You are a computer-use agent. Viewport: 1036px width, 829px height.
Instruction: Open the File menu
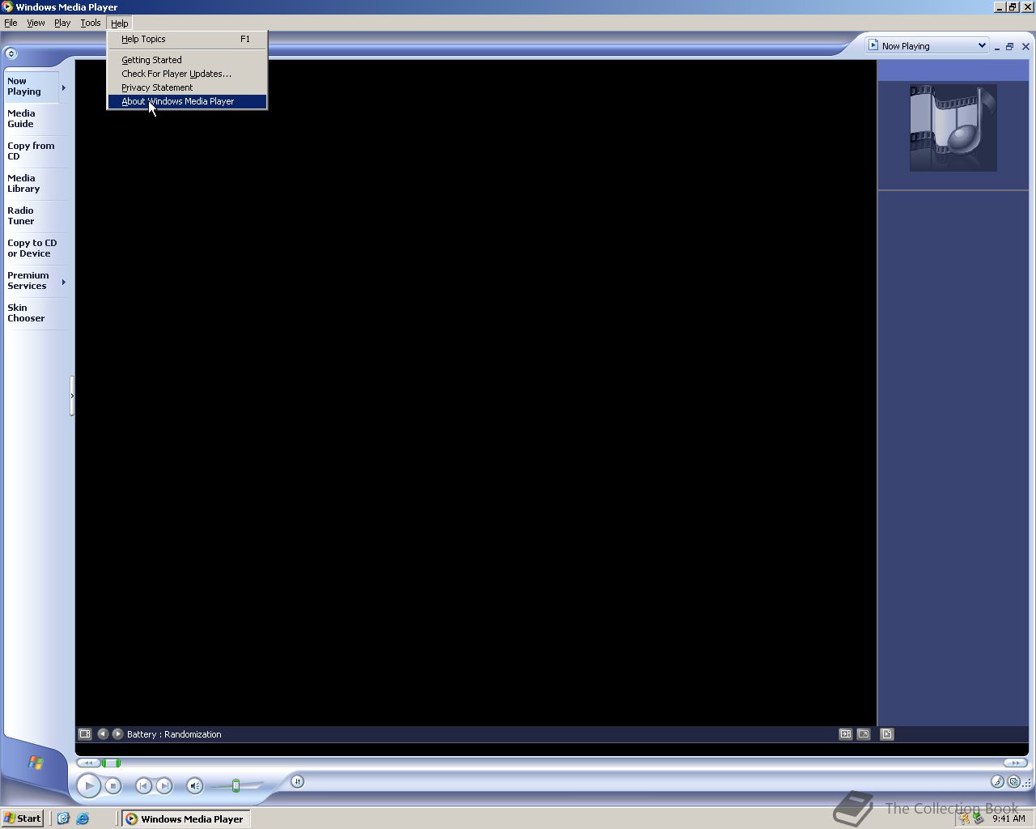pyautogui.click(x=11, y=23)
